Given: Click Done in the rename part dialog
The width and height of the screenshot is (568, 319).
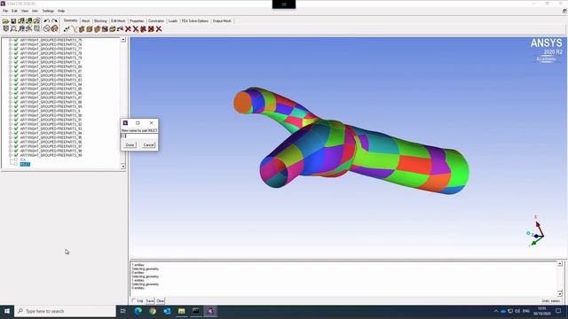Looking at the screenshot, I should (x=130, y=145).
